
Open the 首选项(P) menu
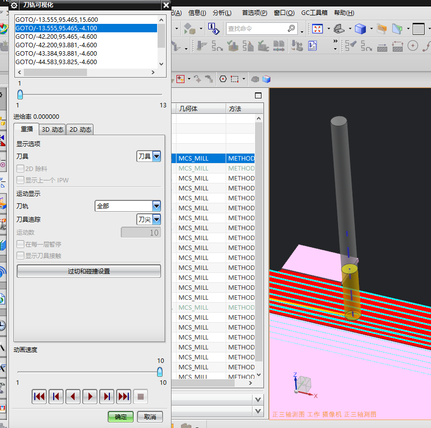tap(255, 13)
